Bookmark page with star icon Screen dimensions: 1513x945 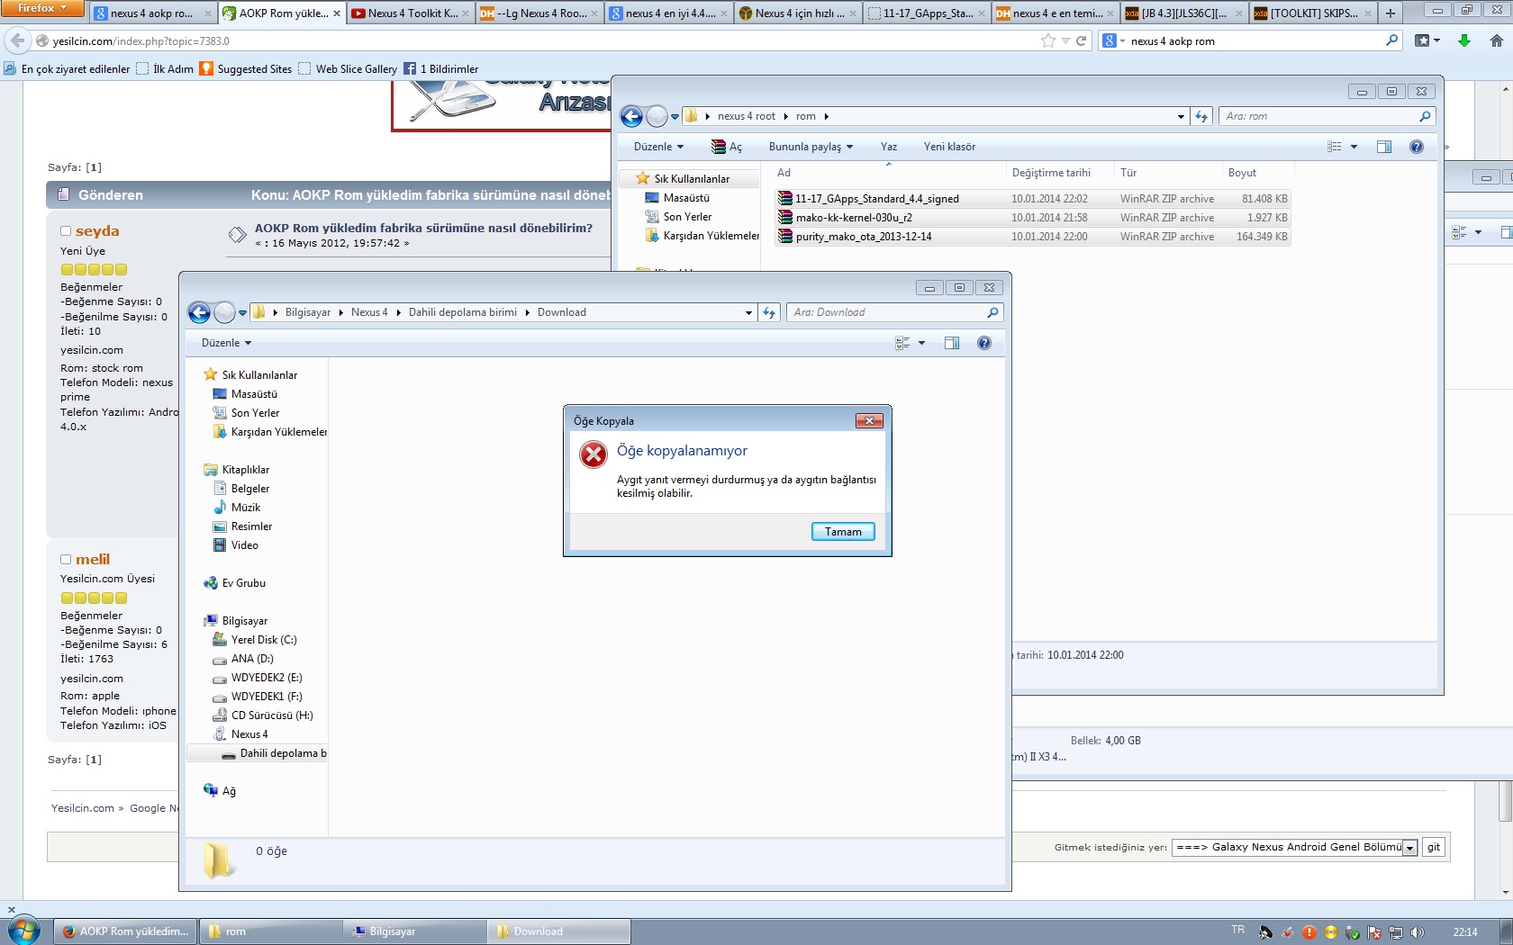pyautogui.click(x=1047, y=40)
